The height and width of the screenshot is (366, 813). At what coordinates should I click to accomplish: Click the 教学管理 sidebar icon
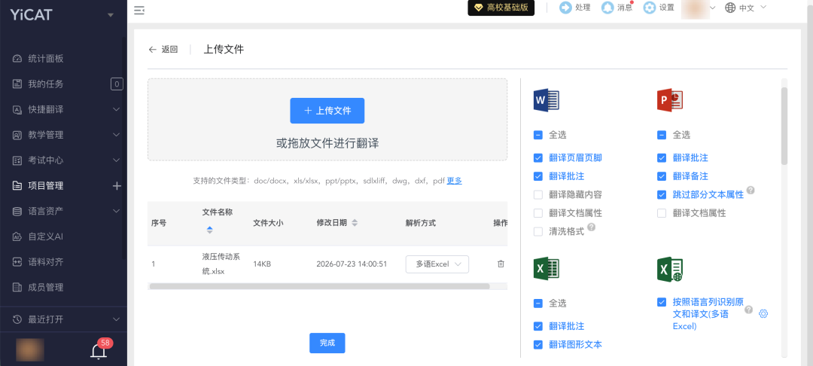pyautogui.click(x=17, y=135)
